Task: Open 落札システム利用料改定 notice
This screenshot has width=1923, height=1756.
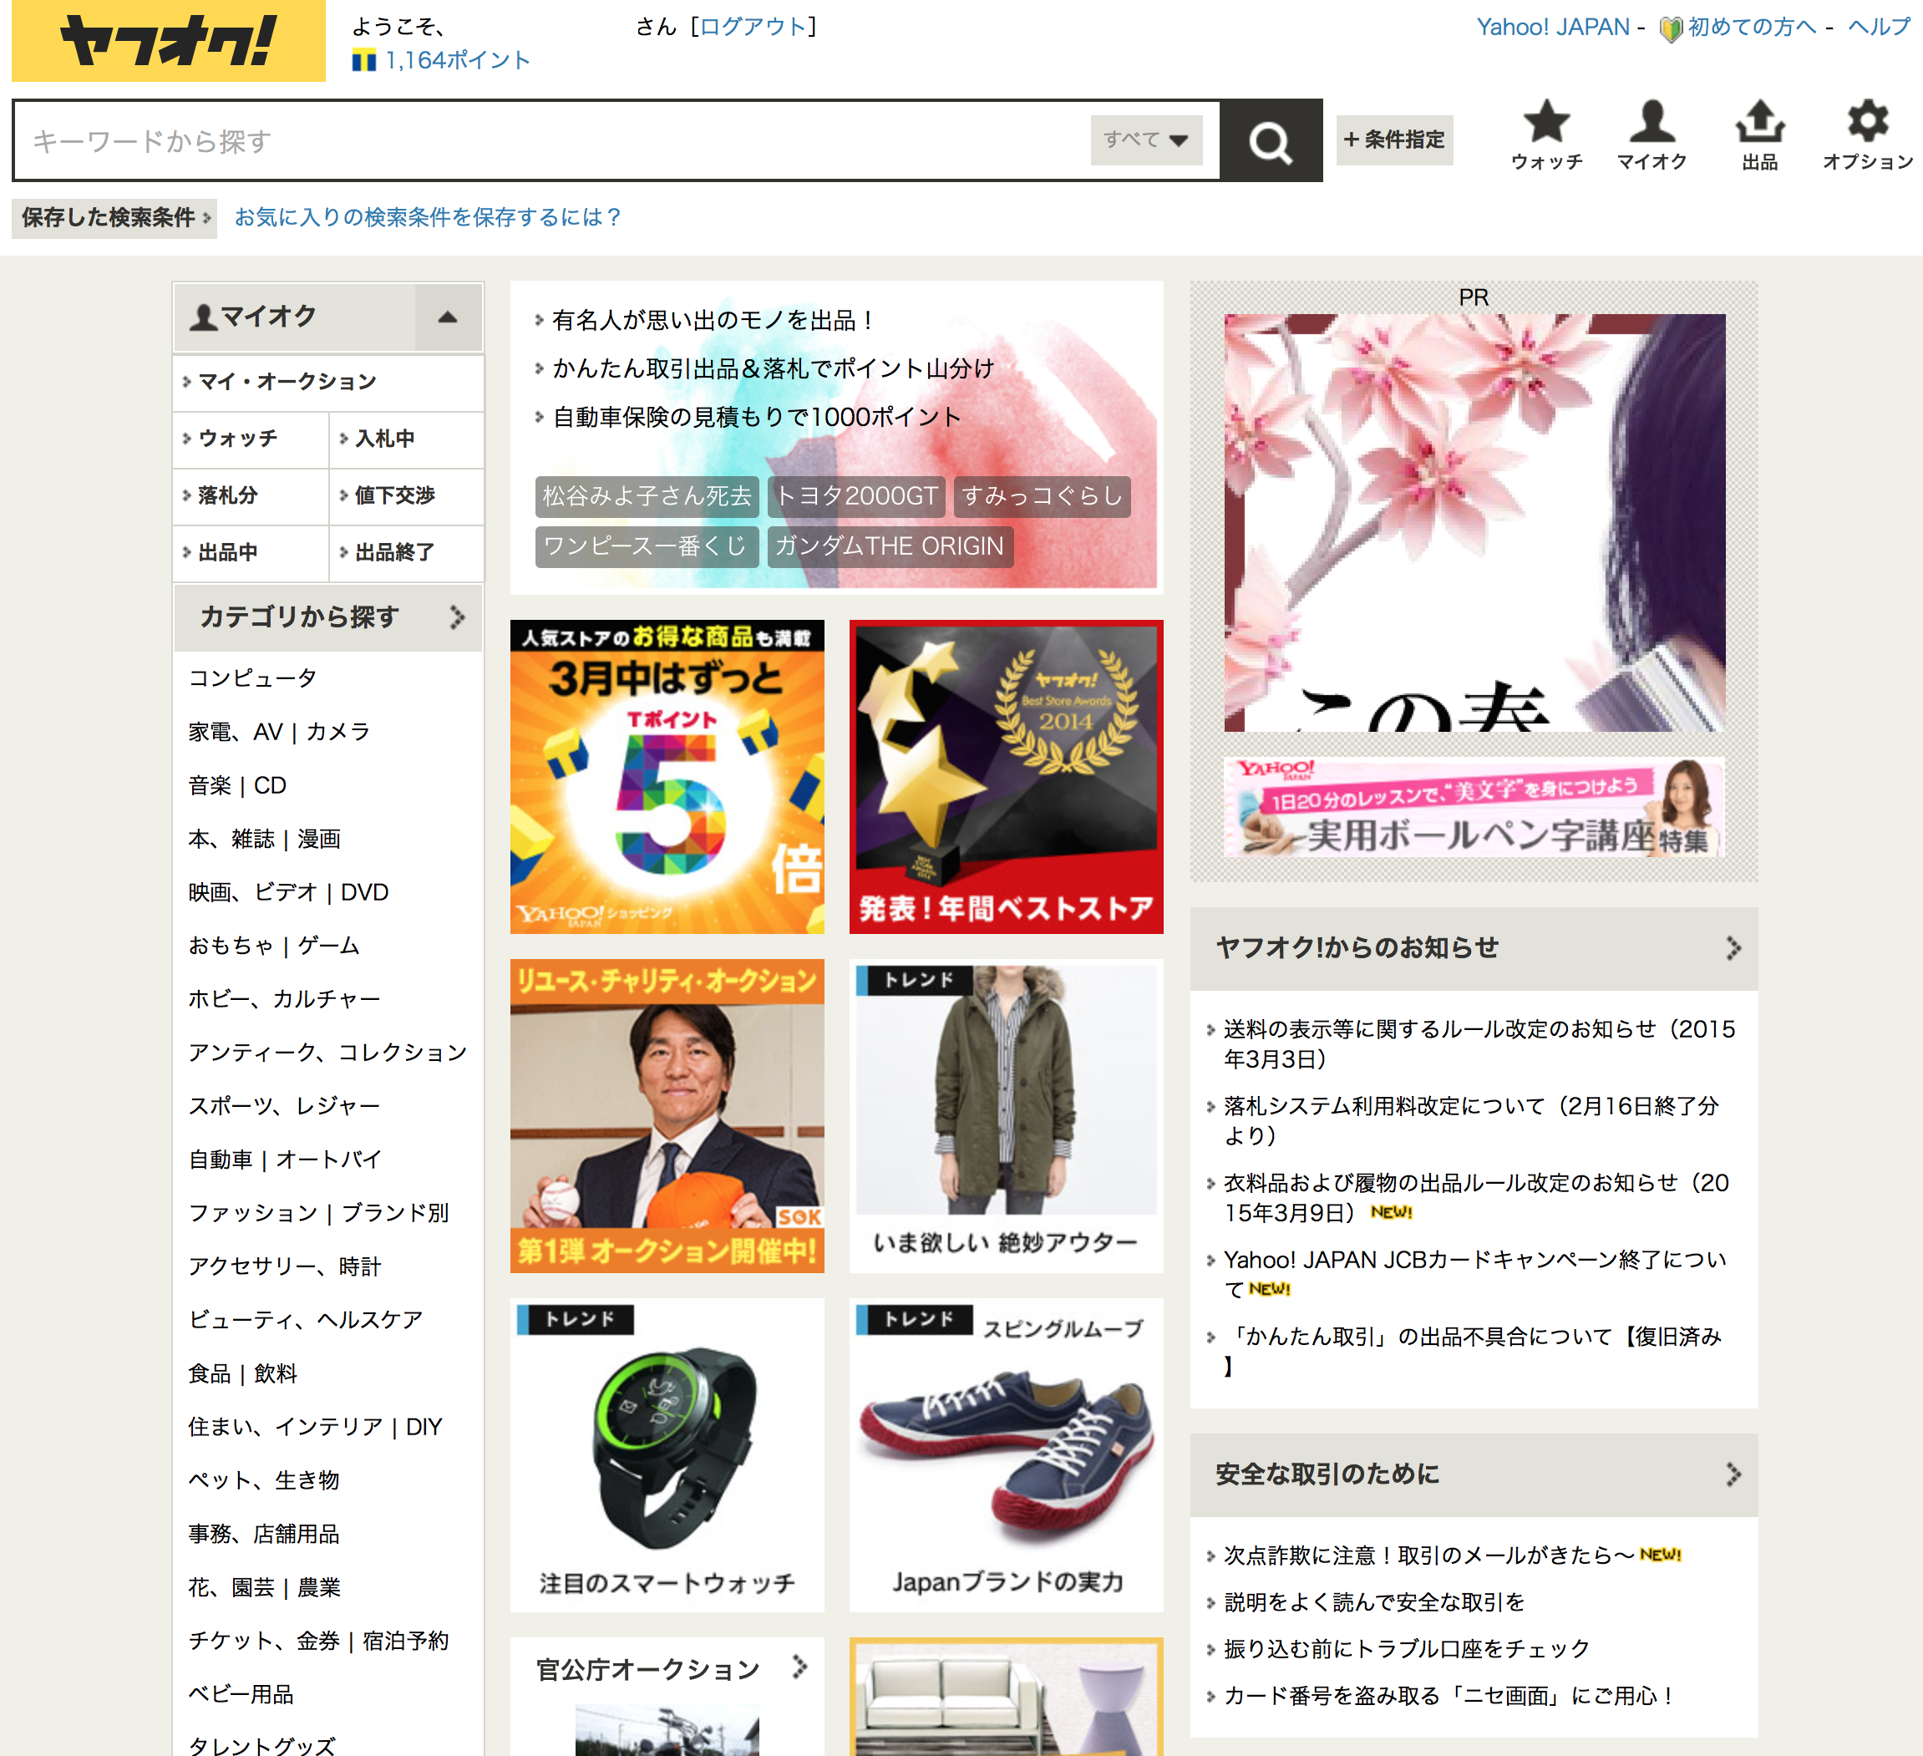Action: (1471, 1121)
